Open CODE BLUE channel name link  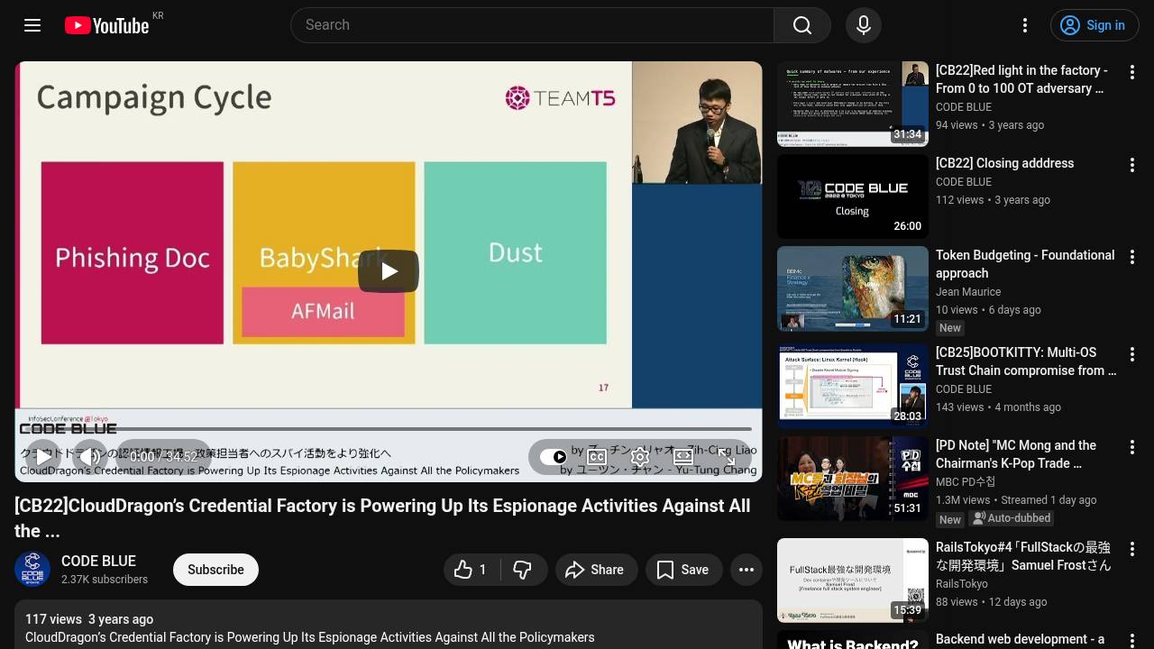[98, 561]
